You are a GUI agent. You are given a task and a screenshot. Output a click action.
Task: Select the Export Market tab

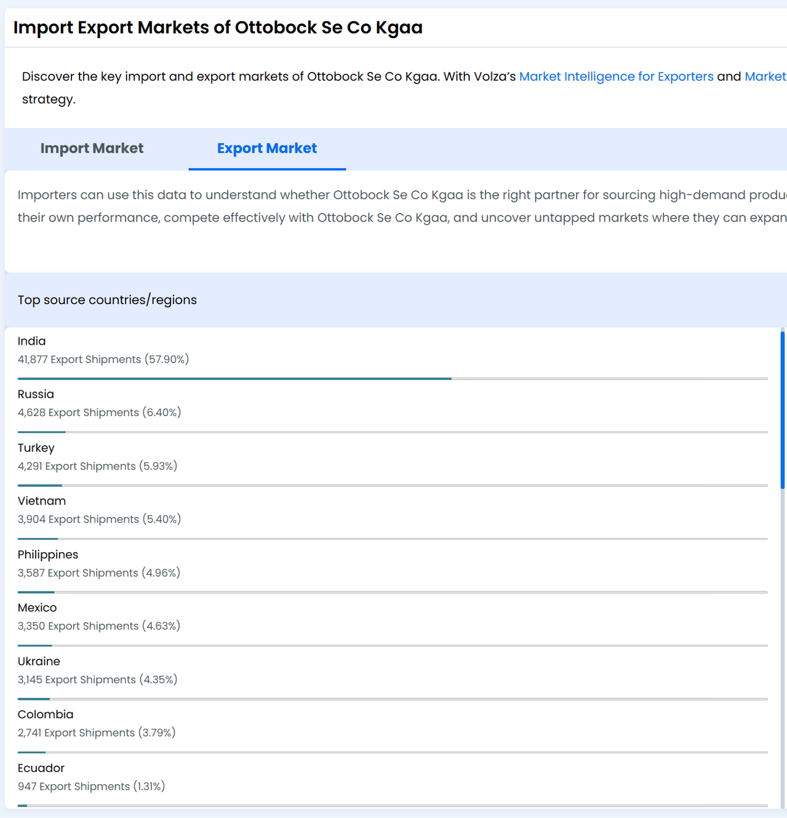[x=267, y=148]
